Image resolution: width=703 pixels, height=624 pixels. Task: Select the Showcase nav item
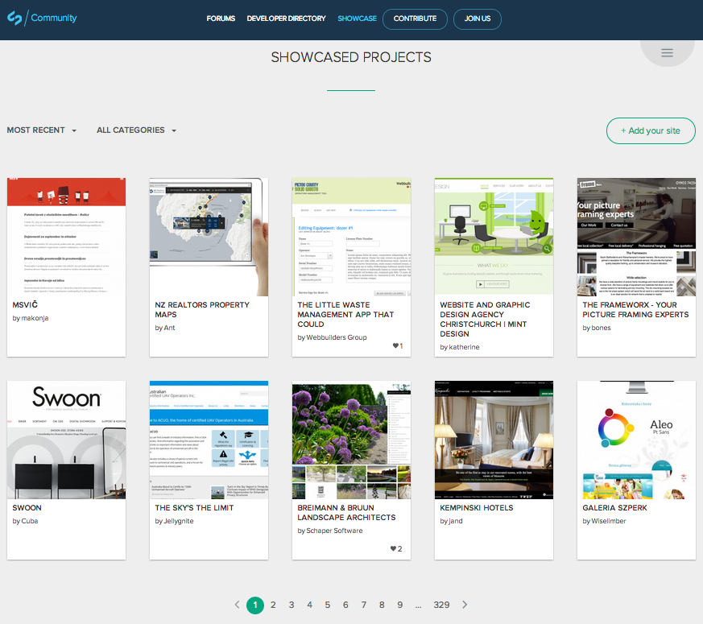357,19
